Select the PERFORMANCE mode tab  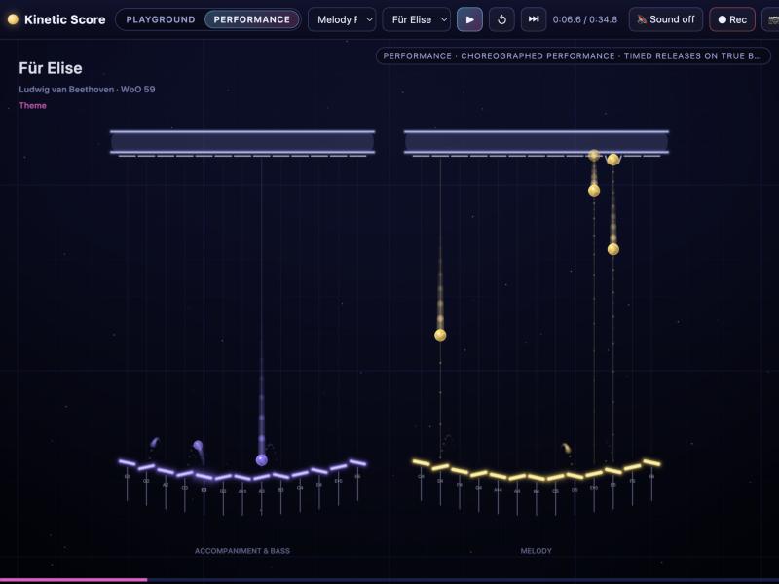(x=252, y=19)
